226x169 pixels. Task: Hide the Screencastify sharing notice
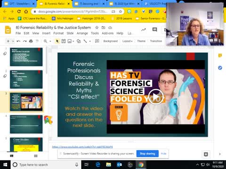tap(163, 154)
